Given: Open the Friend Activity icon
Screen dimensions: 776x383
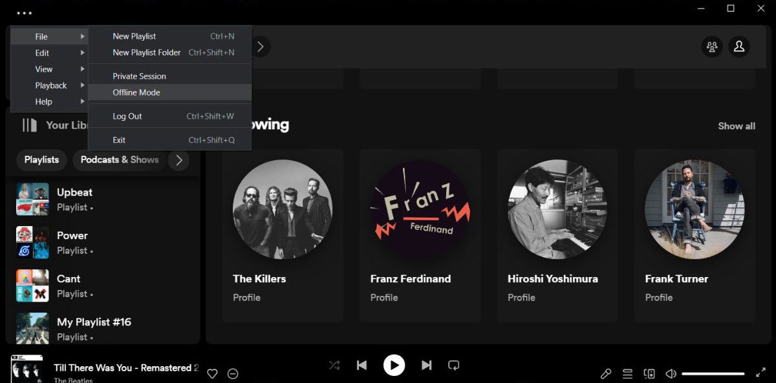Looking at the screenshot, I should 712,47.
